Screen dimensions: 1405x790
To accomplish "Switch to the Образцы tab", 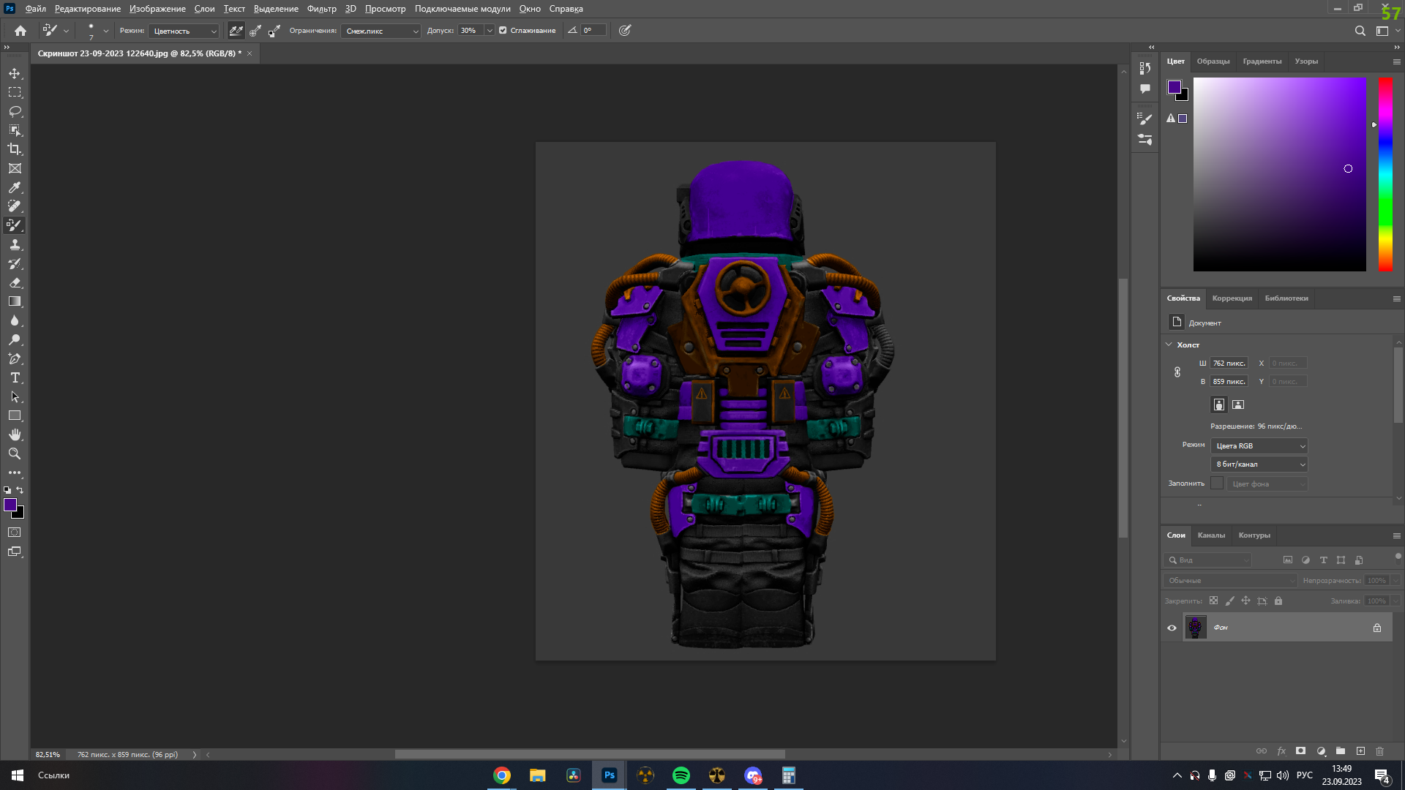I will [x=1213, y=61].
